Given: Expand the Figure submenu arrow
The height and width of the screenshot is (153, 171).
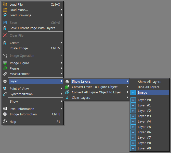Looking at the screenshot, I should coord(62,68).
